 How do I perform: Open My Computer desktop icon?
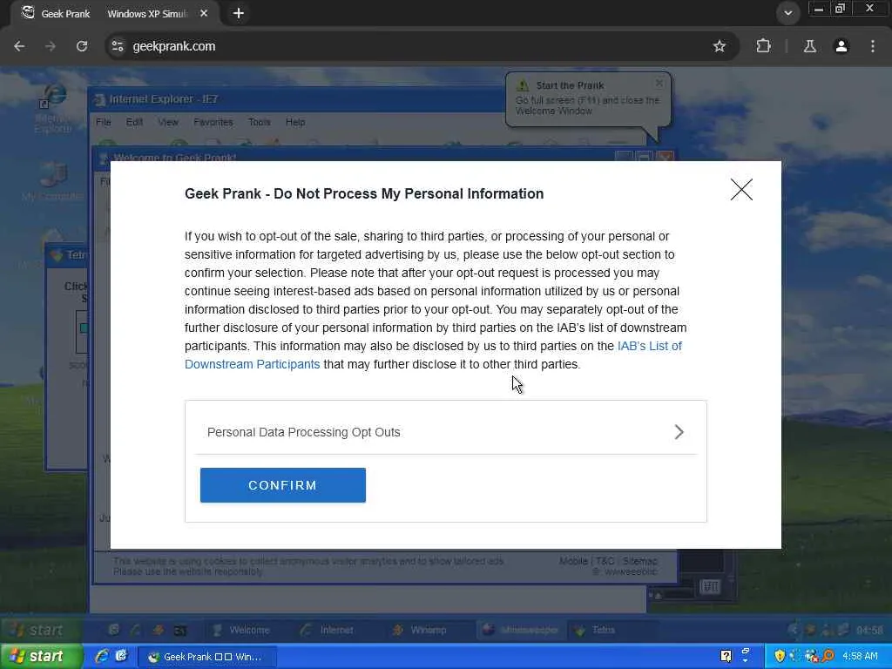tap(52, 182)
